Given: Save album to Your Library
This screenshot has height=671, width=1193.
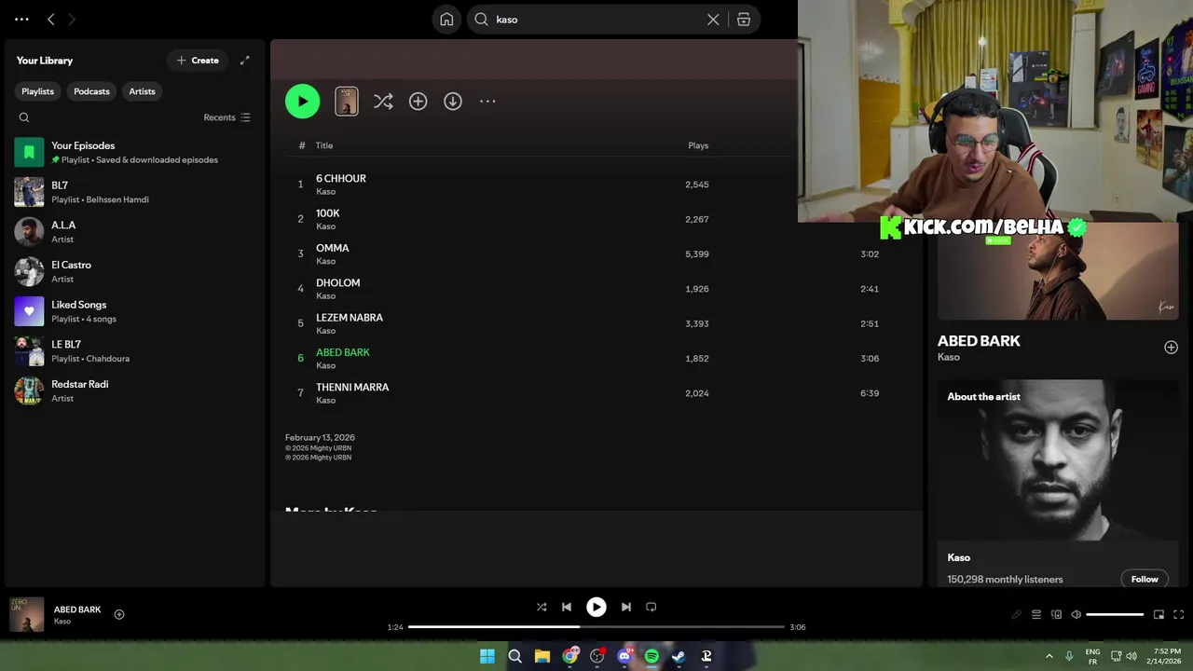Looking at the screenshot, I should point(418,102).
